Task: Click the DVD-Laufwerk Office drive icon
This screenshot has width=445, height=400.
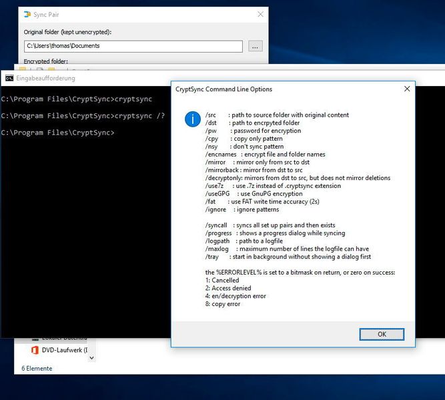Action: [x=35, y=350]
